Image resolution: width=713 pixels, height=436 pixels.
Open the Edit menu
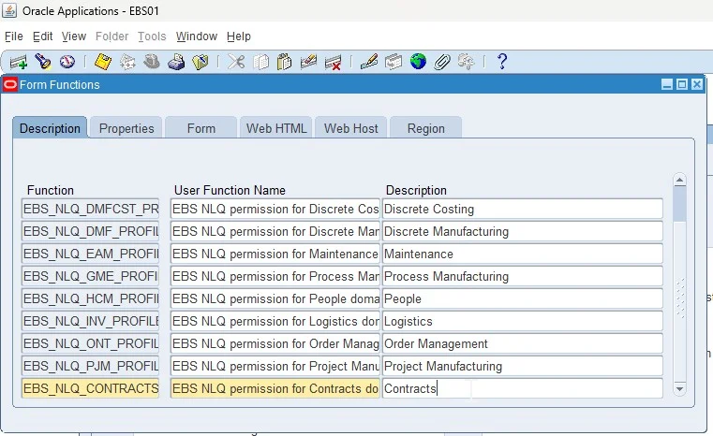[43, 36]
